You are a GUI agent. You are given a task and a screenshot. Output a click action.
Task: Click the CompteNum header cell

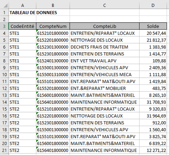pyautogui.click(x=53, y=26)
